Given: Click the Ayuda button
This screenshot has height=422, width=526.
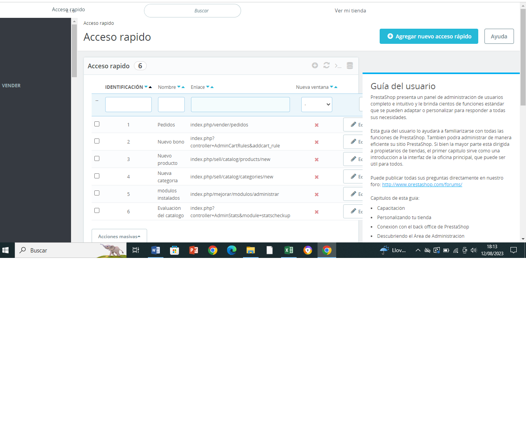Looking at the screenshot, I should 499,36.
